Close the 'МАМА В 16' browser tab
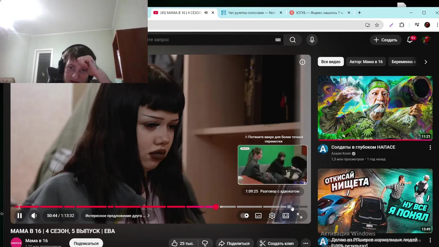This screenshot has height=247, width=439. pos(213,13)
